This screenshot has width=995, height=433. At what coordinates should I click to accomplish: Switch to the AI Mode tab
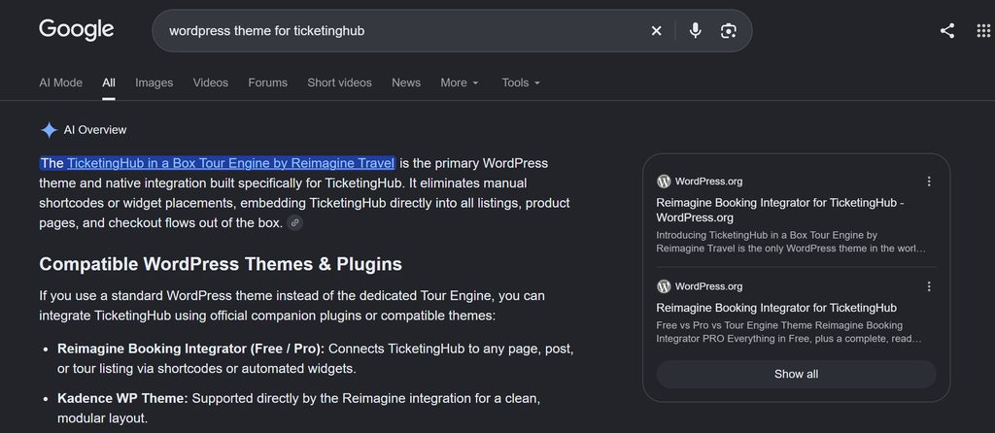(x=61, y=83)
